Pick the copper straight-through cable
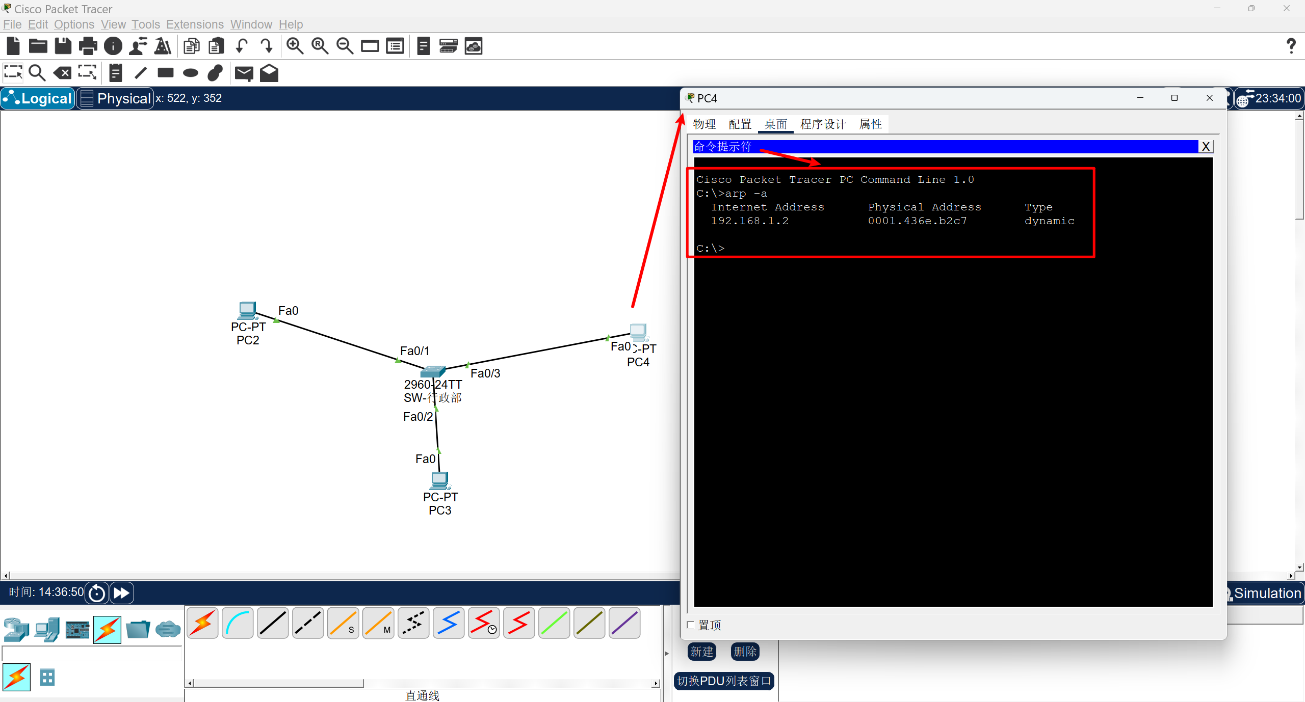The height and width of the screenshot is (702, 1305). [273, 623]
